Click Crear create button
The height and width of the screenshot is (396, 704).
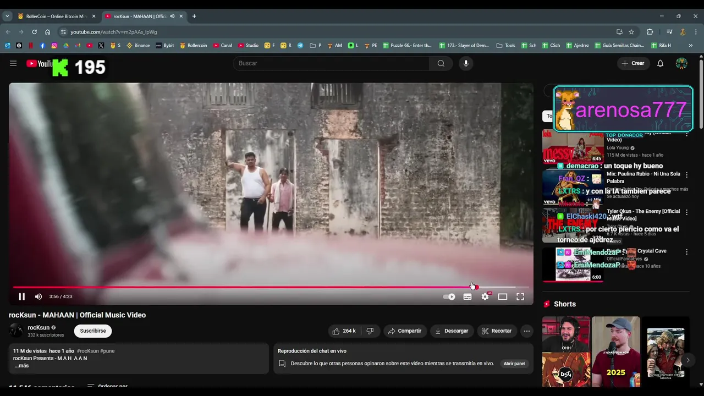[633, 63]
